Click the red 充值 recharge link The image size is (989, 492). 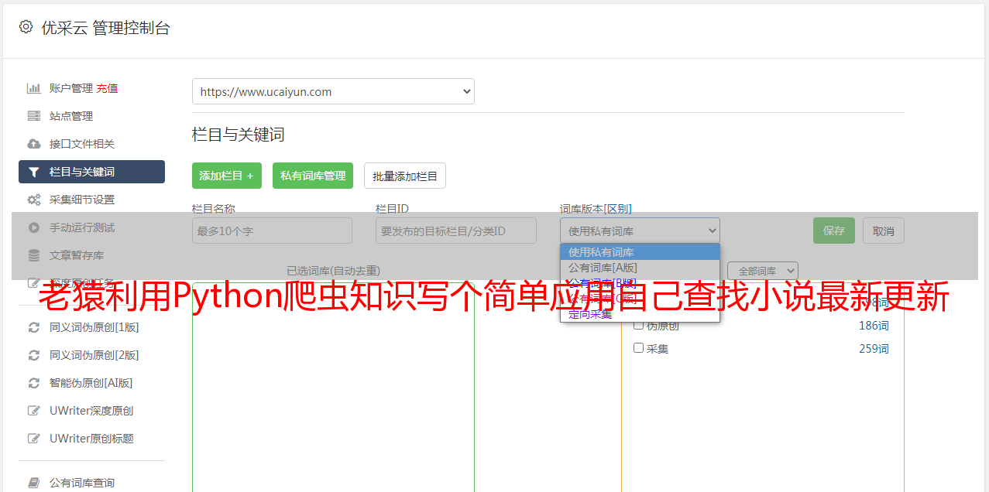pyautogui.click(x=107, y=88)
